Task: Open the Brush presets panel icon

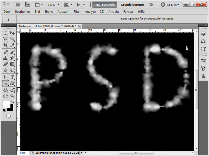Action: click(x=203, y=61)
